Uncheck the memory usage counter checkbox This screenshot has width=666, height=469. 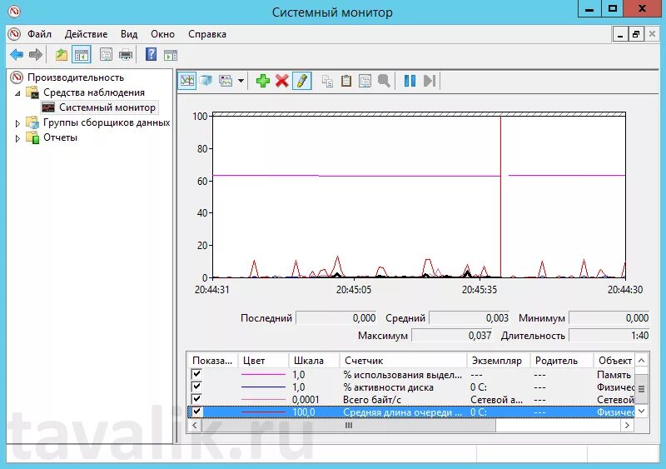[x=196, y=374]
